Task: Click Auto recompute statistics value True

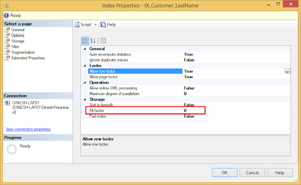Action: 189,54
